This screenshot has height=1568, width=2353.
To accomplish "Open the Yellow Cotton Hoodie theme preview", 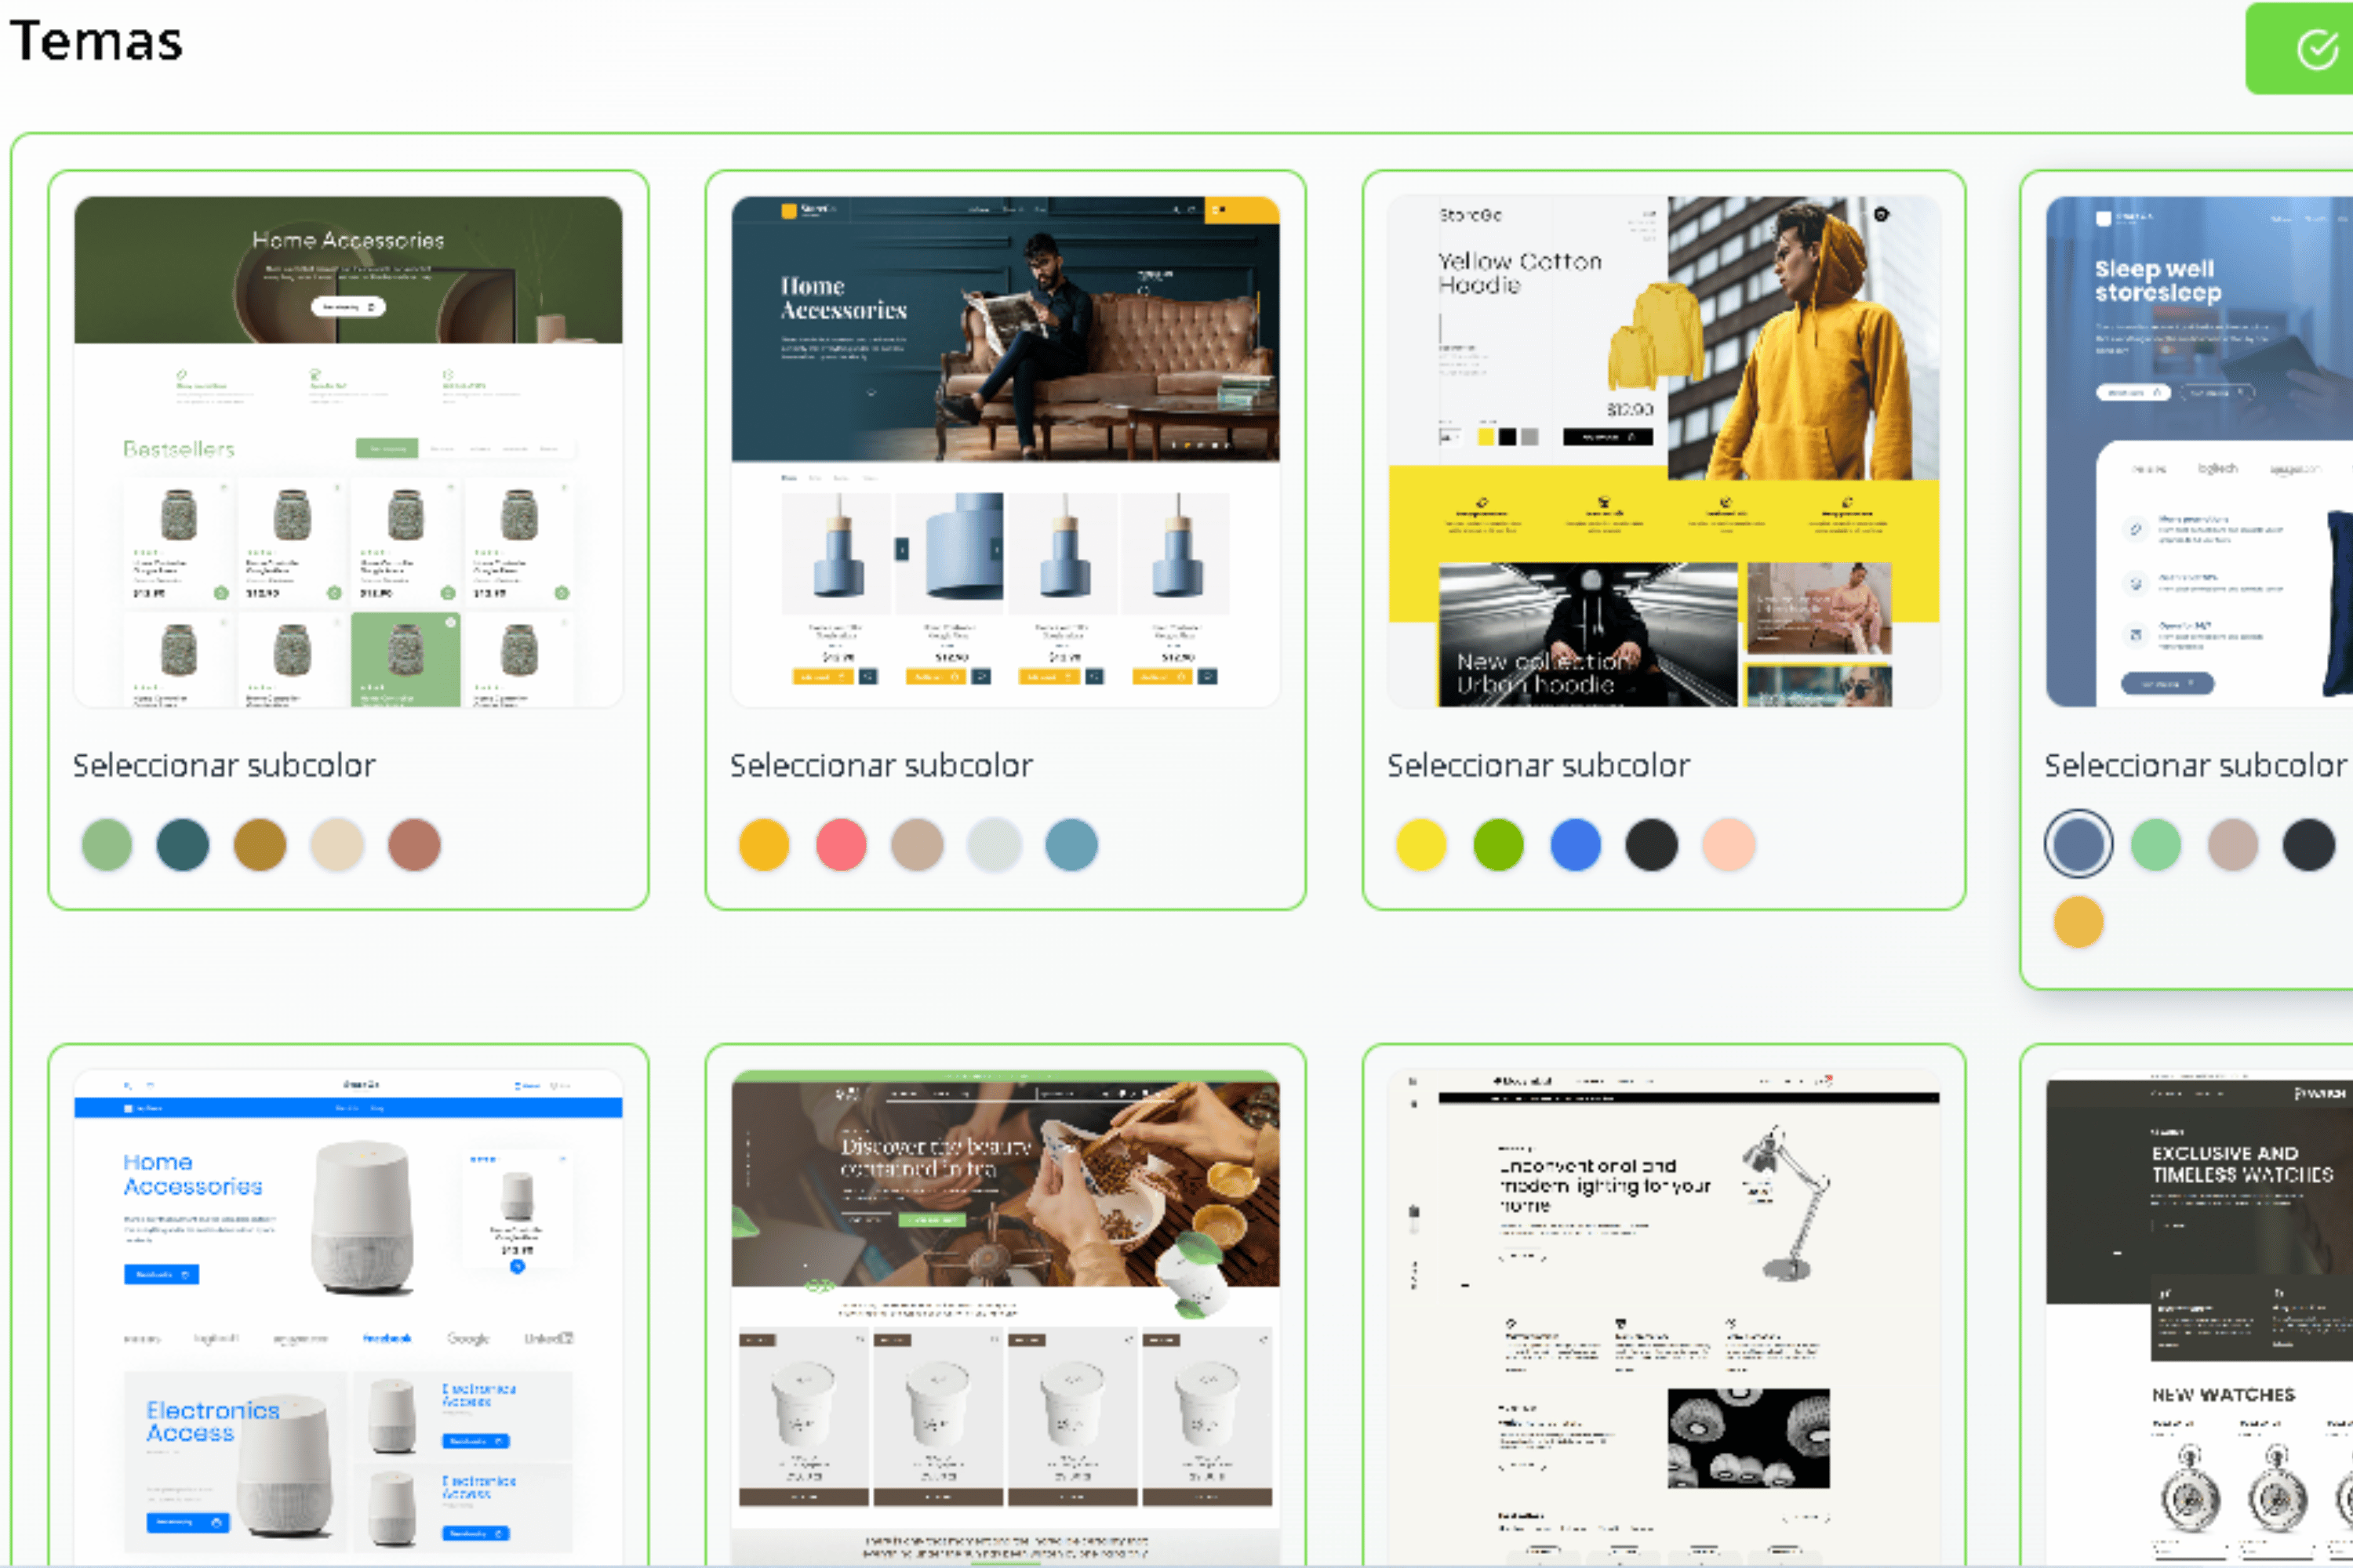I will (1664, 452).
